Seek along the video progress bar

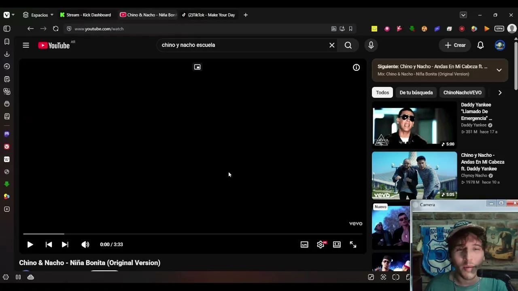point(192,234)
